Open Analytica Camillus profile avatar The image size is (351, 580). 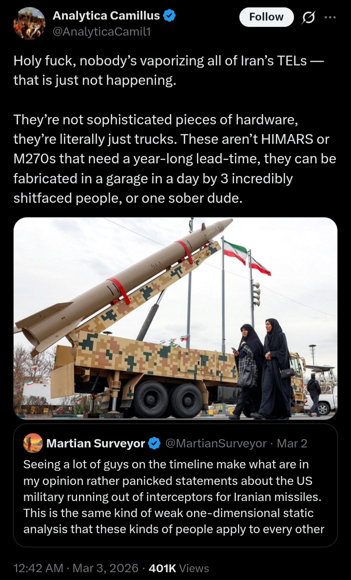pyautogui.click(x=29, y=23)
